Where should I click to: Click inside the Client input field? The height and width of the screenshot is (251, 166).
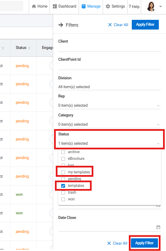pos(109,48)
